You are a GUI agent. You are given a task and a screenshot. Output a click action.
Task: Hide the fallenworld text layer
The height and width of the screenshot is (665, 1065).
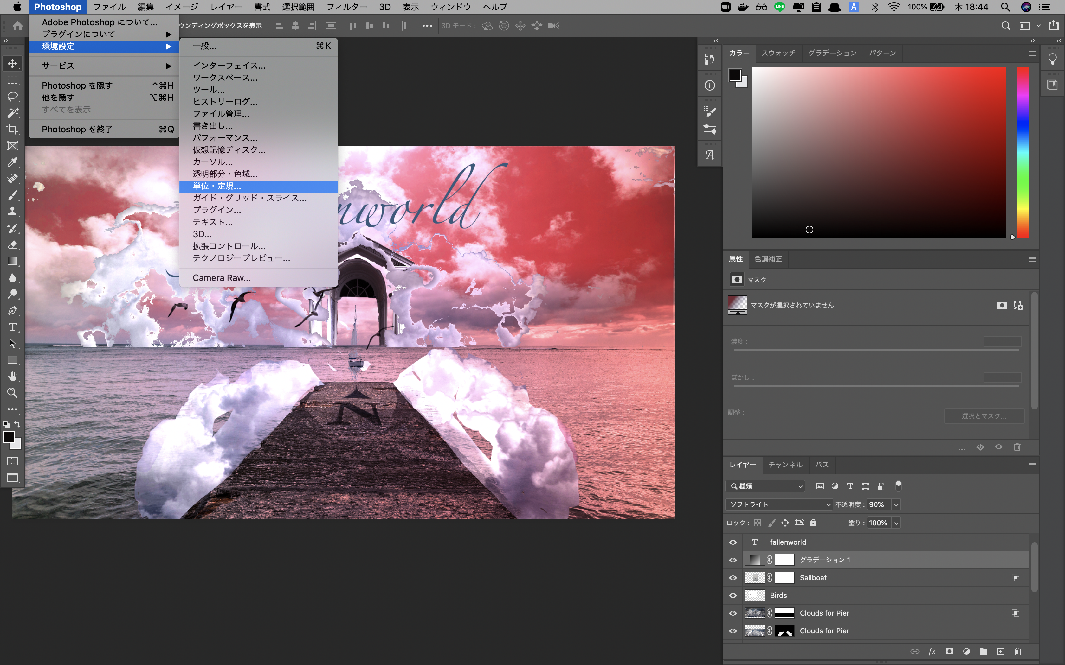[x=733, y=542]
